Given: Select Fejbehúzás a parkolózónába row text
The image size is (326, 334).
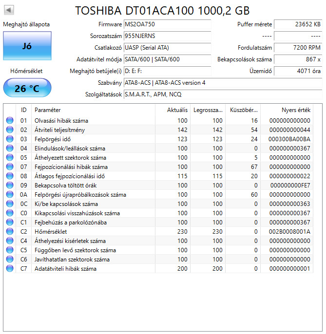Looking at the screenshot, I should point(71,223).
